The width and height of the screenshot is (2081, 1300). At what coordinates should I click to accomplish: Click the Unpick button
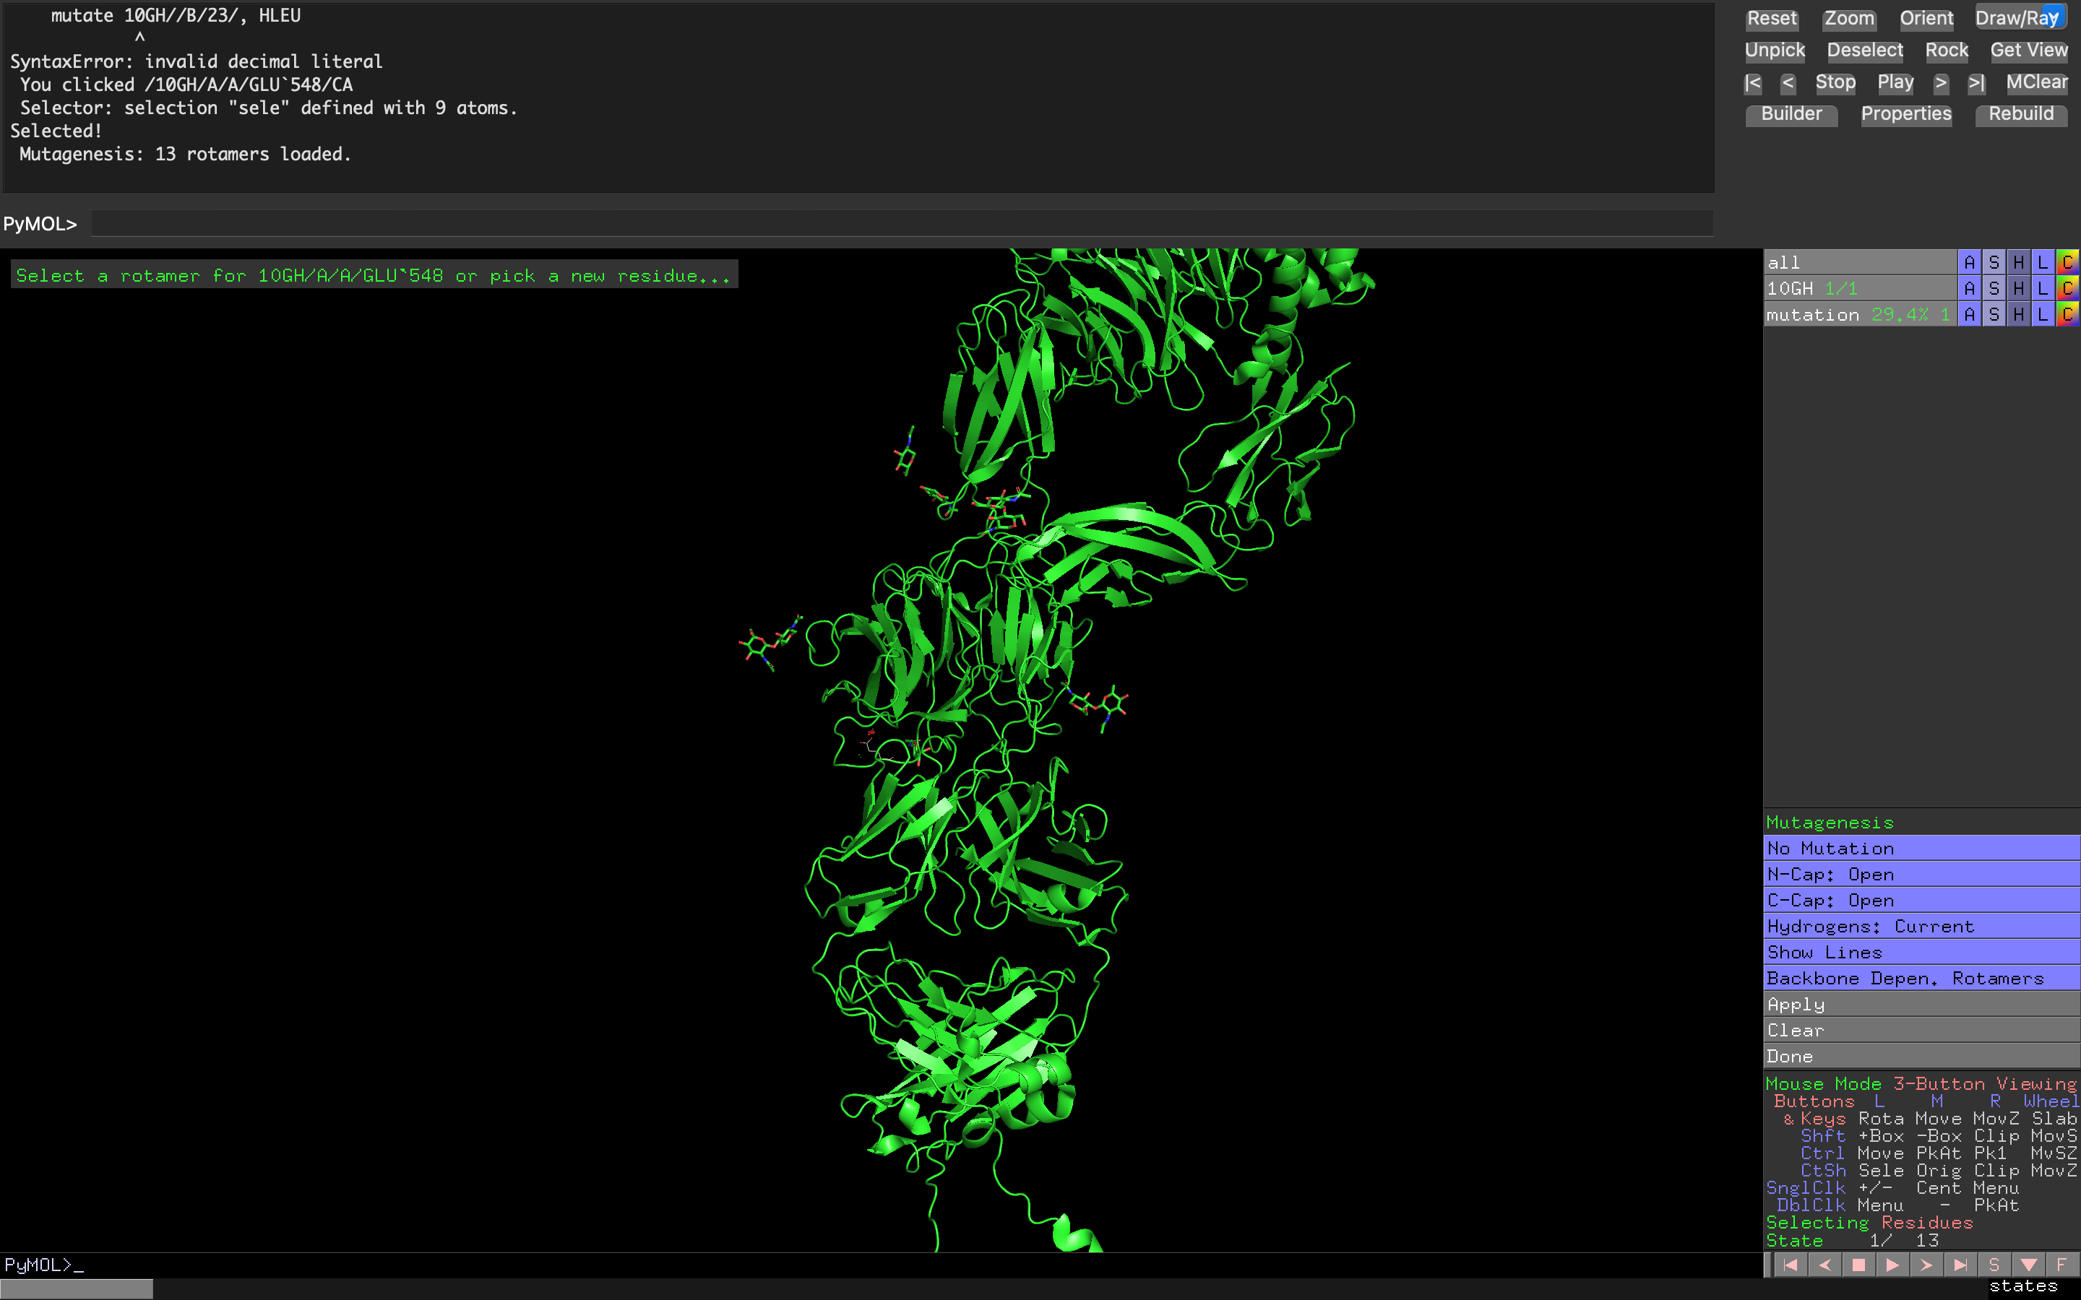[x=1775, y=50]
